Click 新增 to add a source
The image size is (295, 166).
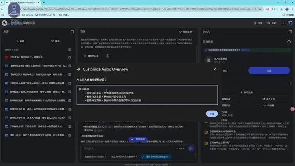20,41
